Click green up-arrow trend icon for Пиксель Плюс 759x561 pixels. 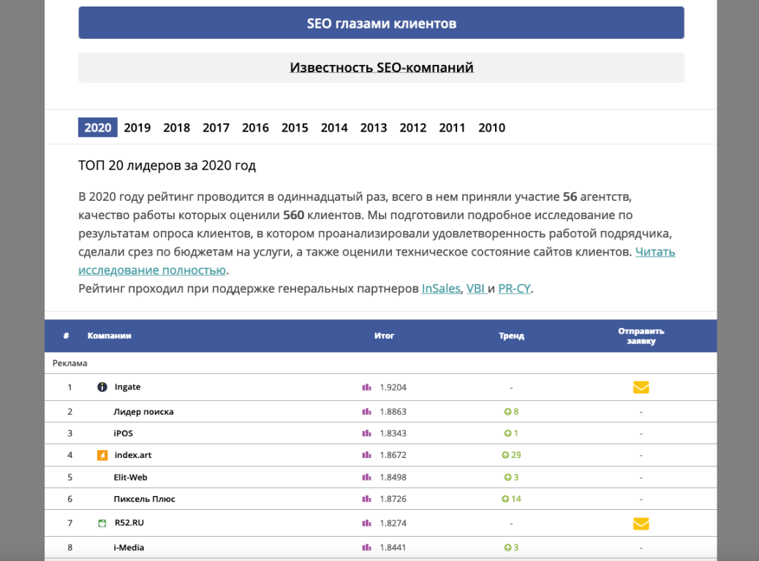(x=505, y=499)
